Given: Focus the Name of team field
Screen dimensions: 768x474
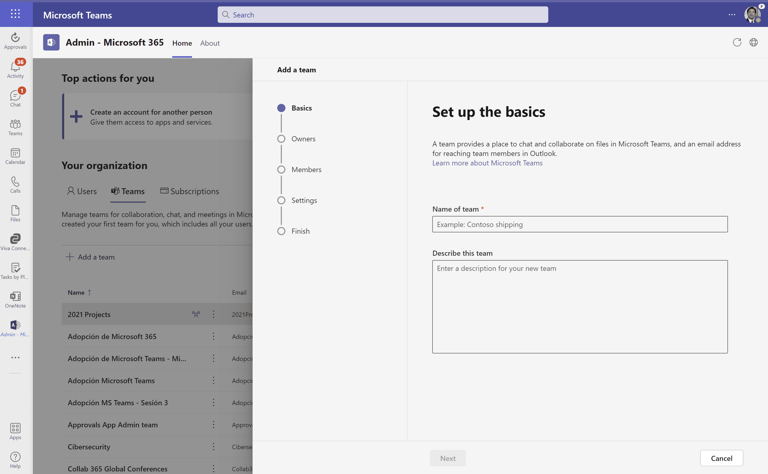Looking at the screenshot, I should (x=580, y=224).
